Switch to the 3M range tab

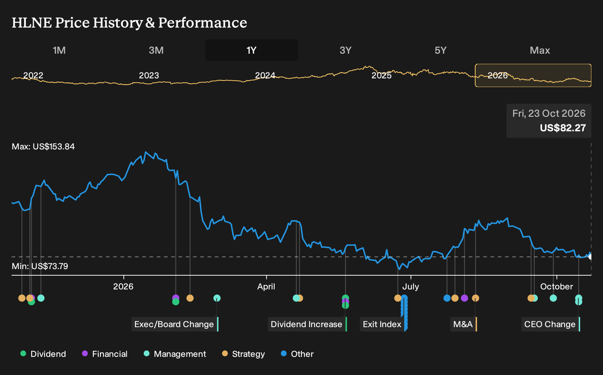tap(156, 50)
